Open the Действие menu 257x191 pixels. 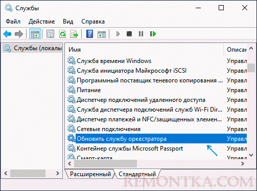click(x=42, y=22)
